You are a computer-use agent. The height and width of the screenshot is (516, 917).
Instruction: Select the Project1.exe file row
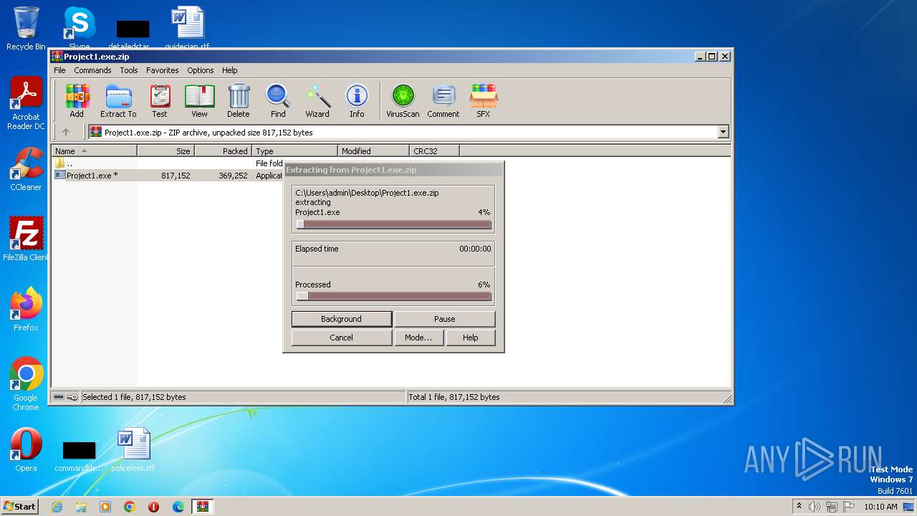tap(169, 176)
